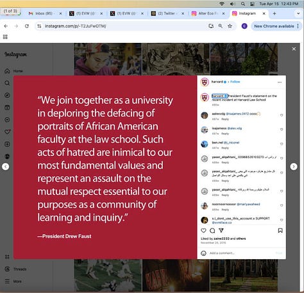304x293 pixels.
Task: Open Spotlight search in macOS menu bar
Action: point(243,4)
